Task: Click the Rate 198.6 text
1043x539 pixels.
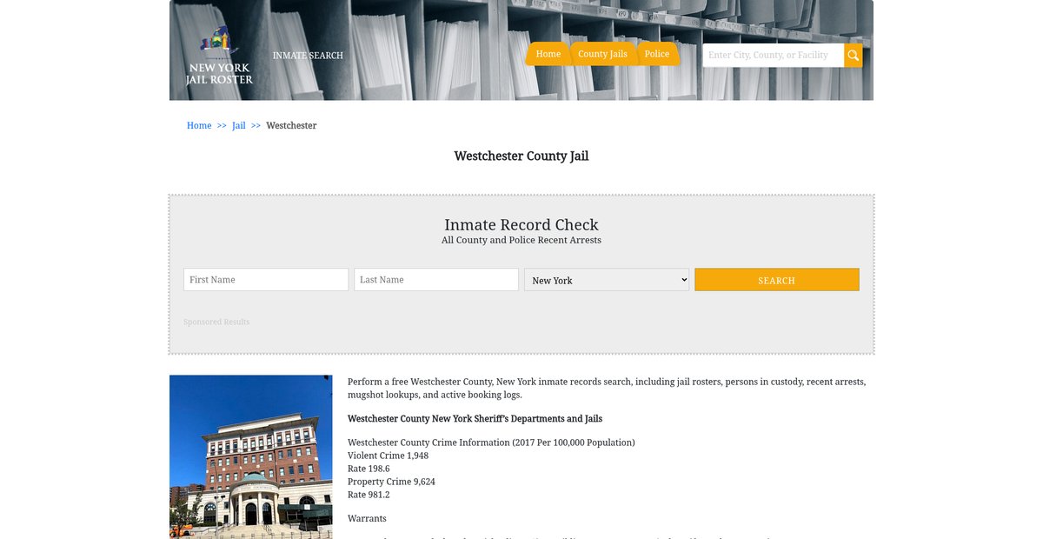Action: click(369, 469)
